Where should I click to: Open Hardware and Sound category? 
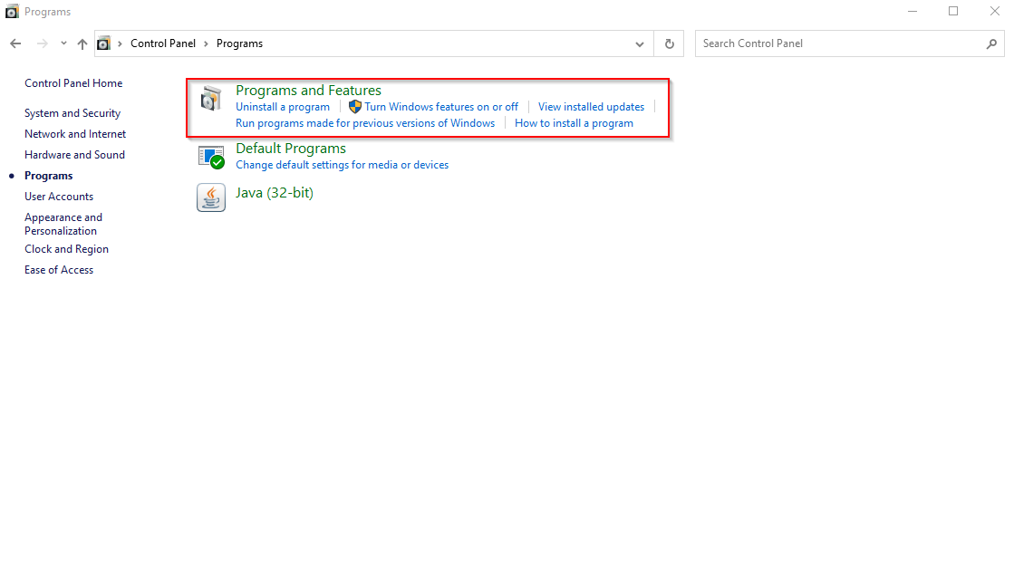click(74, 155)
